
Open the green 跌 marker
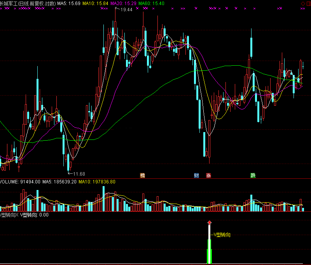click(253, 175)
